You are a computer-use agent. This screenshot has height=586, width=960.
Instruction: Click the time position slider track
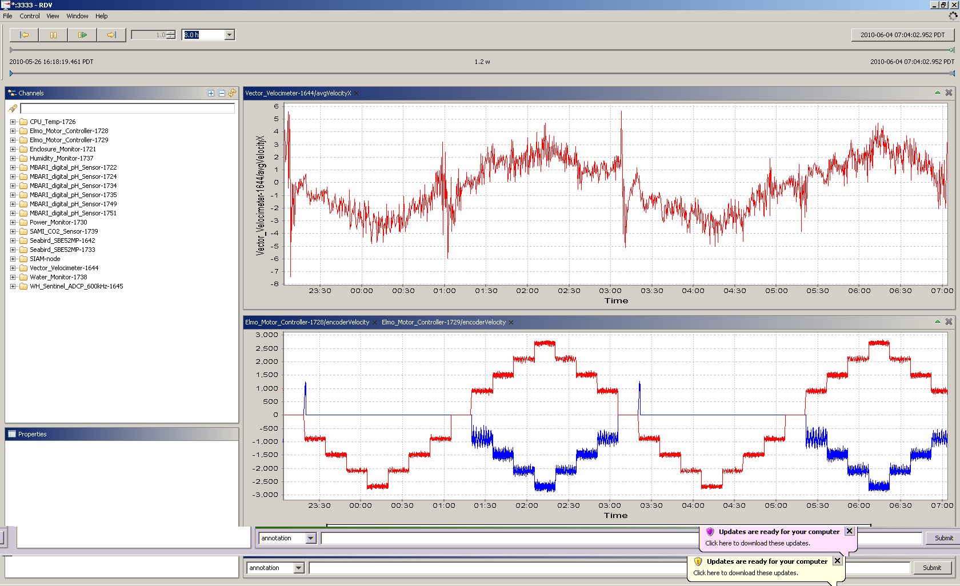tap(482, 50)
